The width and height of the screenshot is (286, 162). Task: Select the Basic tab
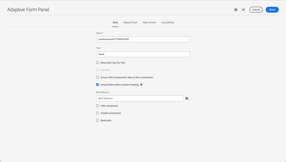(x=116, y=22)
